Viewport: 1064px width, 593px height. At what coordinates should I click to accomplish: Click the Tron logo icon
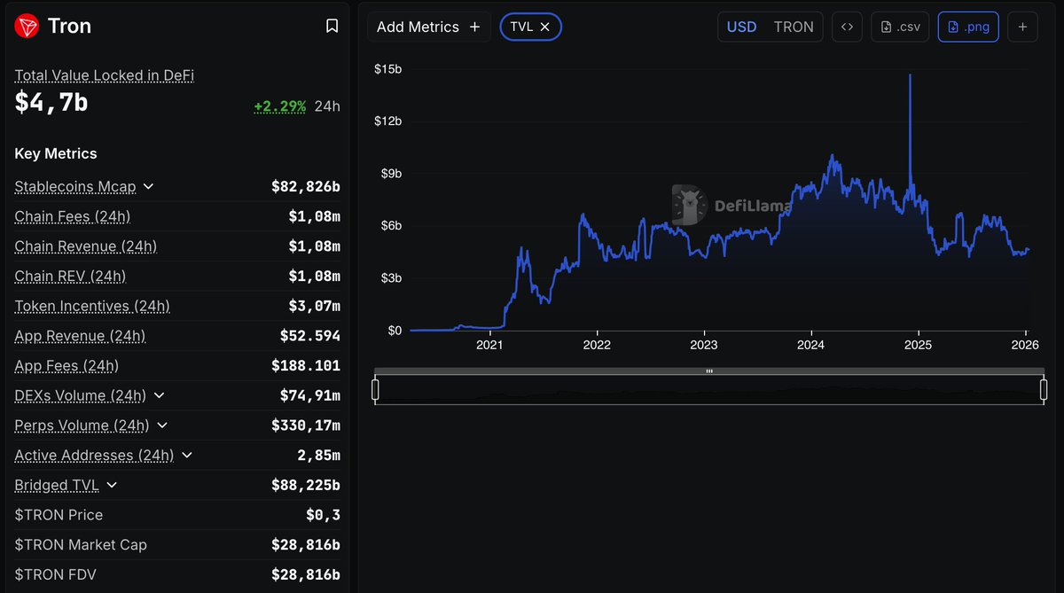[x=27, y=26]
